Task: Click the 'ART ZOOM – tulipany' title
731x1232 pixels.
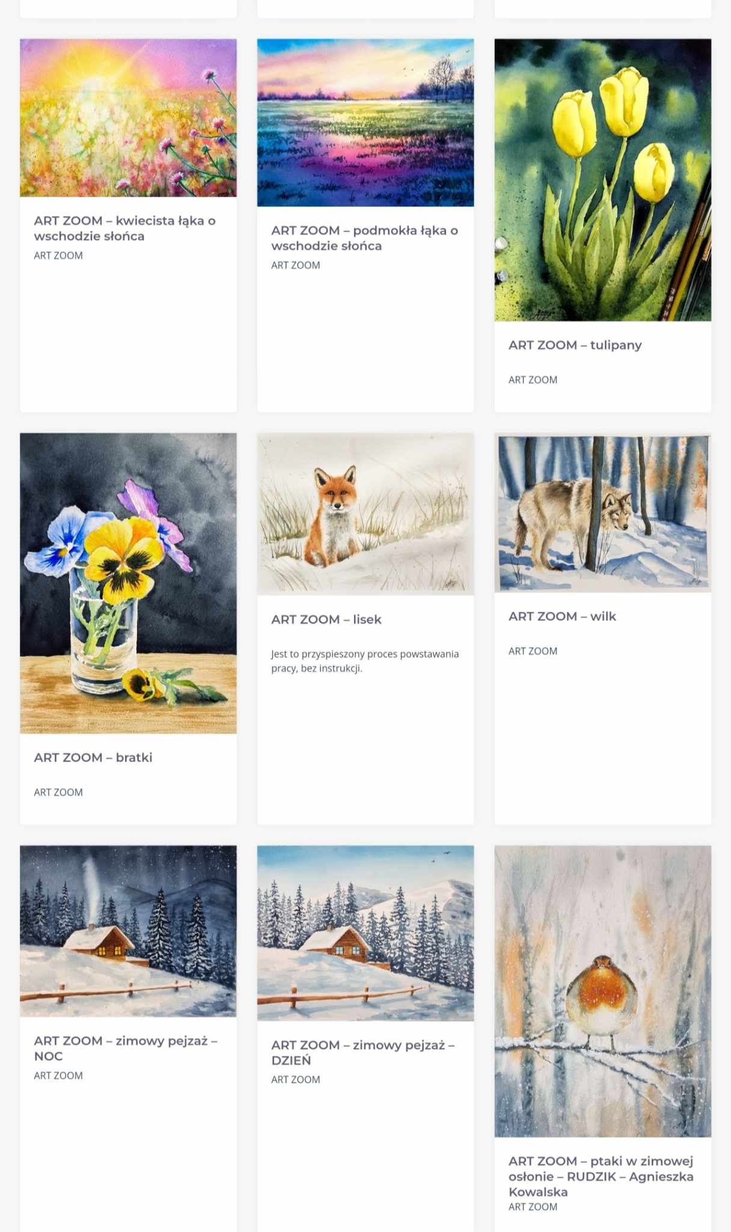Action: [575, 345]
